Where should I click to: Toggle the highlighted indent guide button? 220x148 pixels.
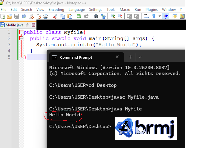166,16
